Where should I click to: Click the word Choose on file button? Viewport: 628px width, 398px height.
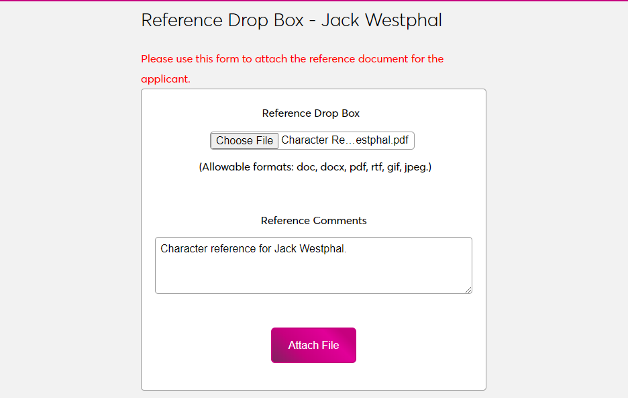click(234, 141)
